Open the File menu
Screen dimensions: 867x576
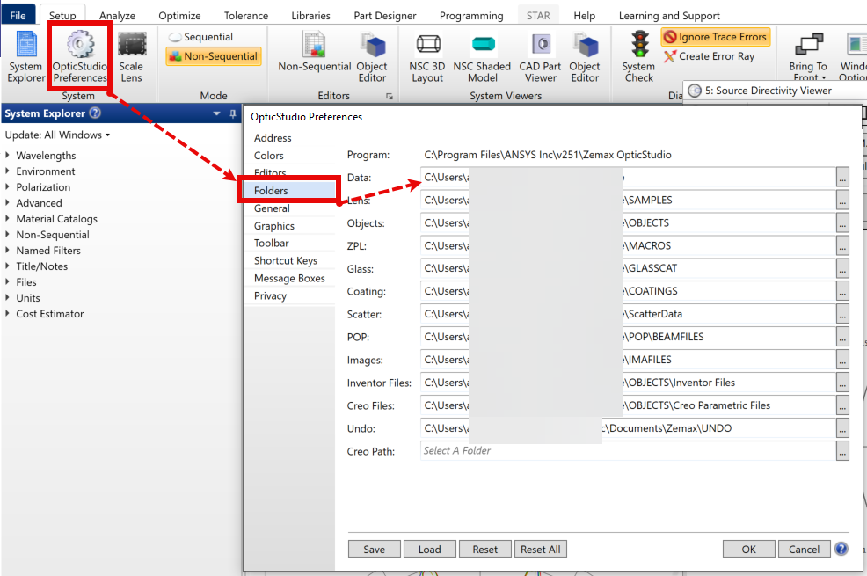[18, 15]
